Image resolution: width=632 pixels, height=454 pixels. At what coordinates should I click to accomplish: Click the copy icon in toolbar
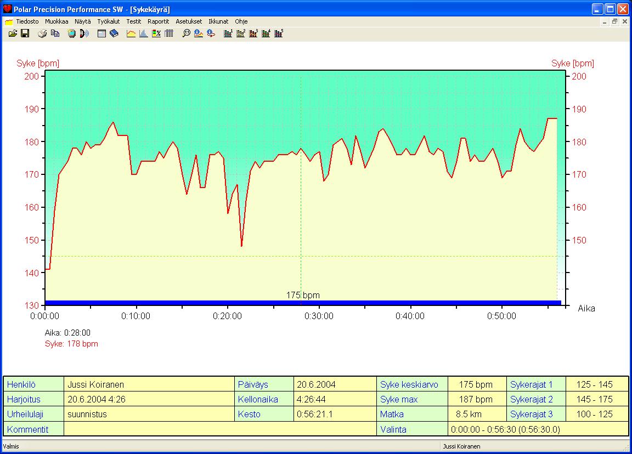(55, 33)
